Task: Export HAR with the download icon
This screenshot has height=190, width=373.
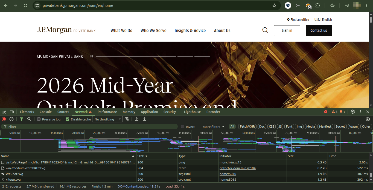Action: pos(144,119)
